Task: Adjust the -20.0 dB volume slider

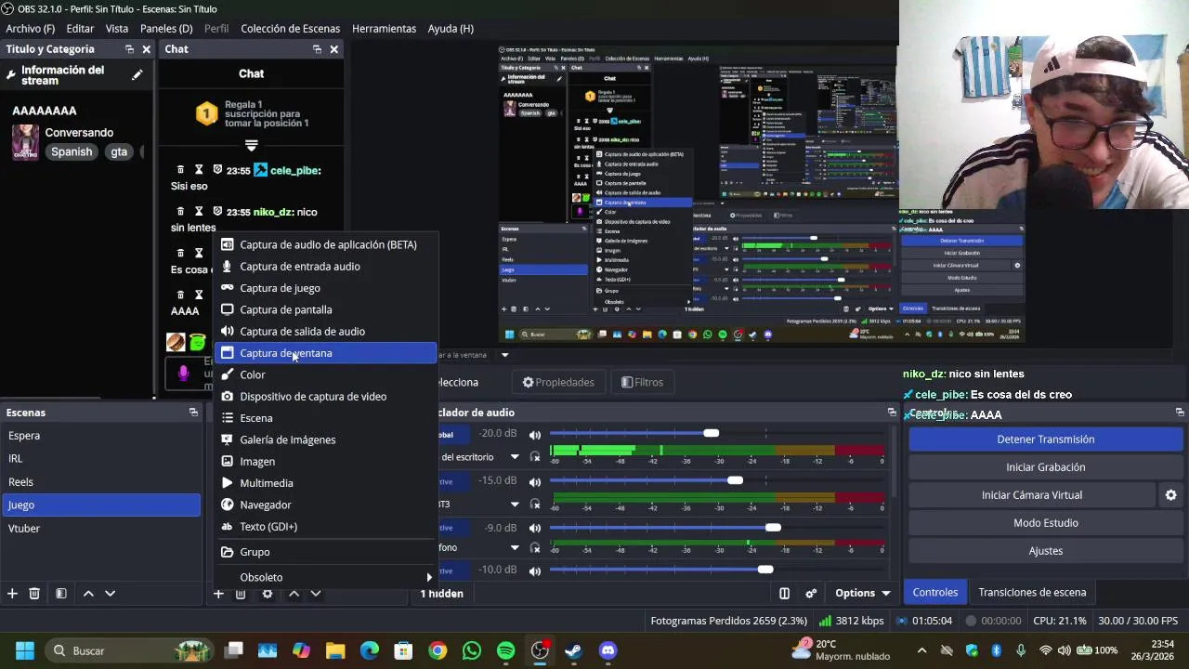Action: [711, 434]
